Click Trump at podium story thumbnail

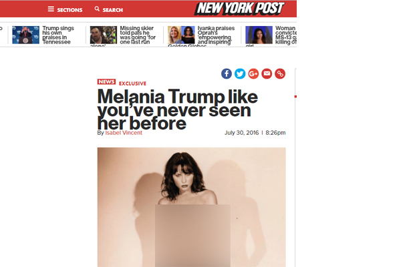point(26,35)
